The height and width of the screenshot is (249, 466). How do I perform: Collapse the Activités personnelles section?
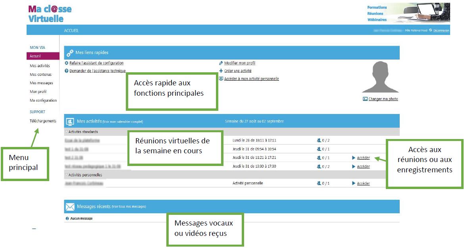point(66,175)
